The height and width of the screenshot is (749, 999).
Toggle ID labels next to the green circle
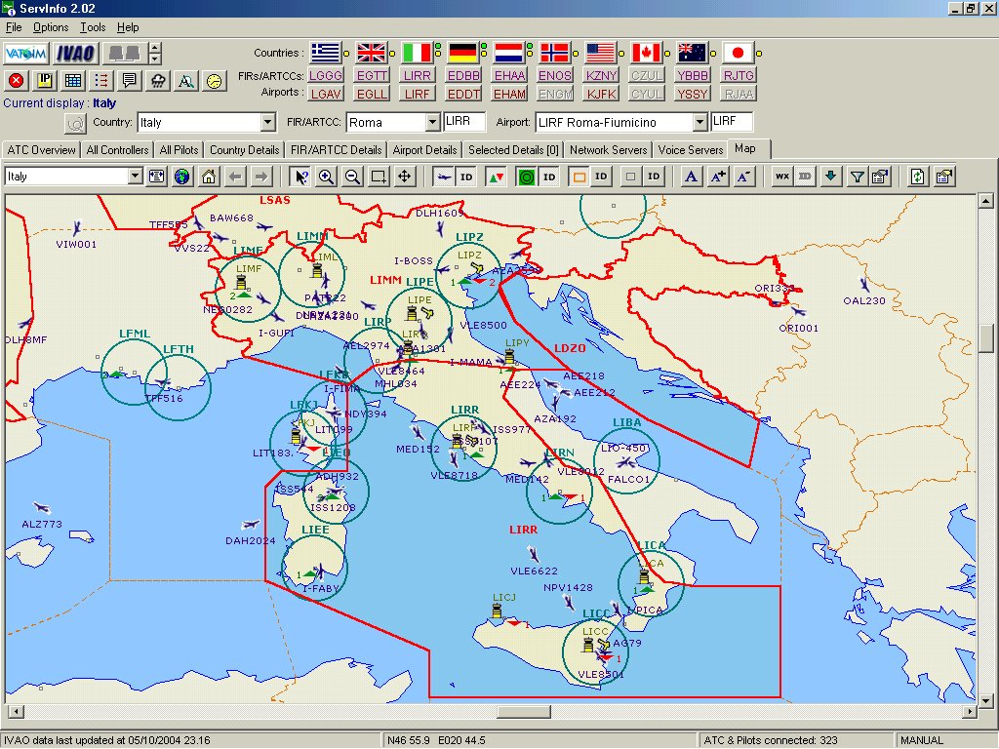[549, 177]
